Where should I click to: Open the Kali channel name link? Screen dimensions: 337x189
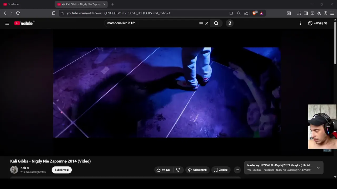[23, 168]
